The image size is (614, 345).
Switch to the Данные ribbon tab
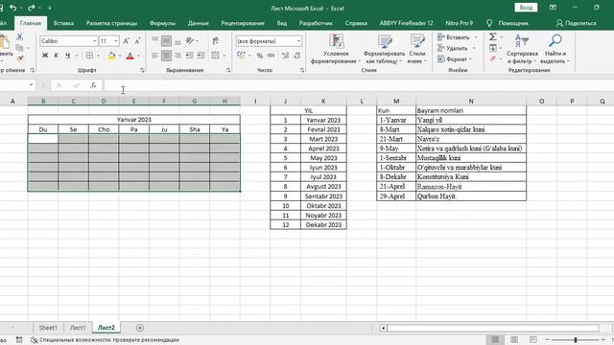pos(199,23)
